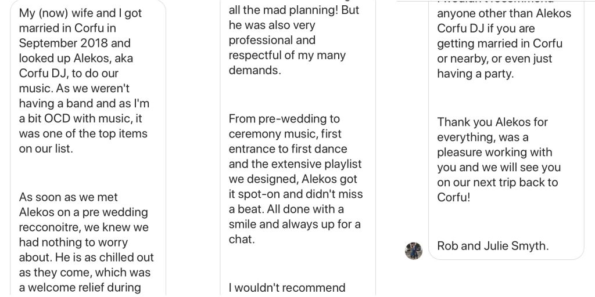The image size is (595, 297).
Task: Click the word 'Corfu!' in the right message
Action: 453,197
